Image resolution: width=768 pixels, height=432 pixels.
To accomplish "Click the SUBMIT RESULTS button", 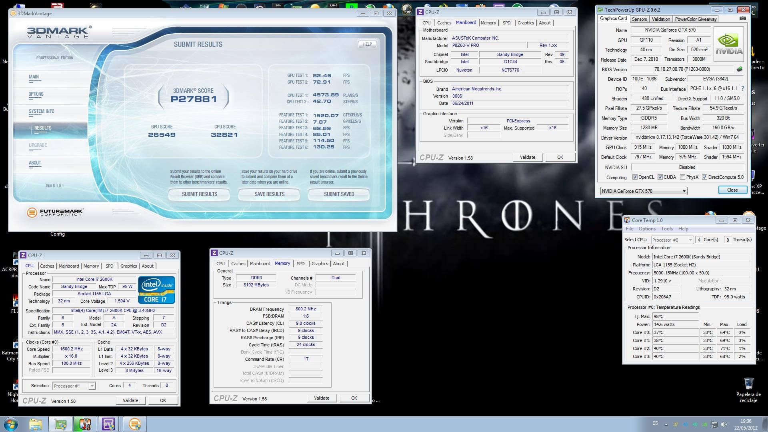I will (x=199, y=194).
